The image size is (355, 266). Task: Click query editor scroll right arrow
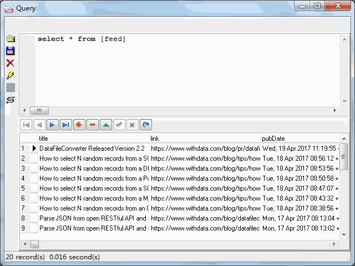coord(335,111)
